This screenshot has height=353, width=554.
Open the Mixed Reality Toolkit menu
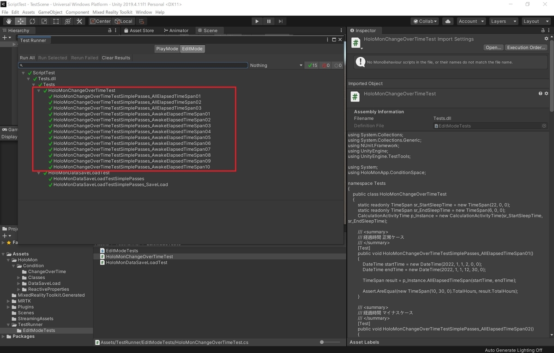click(x=112, y=12)
